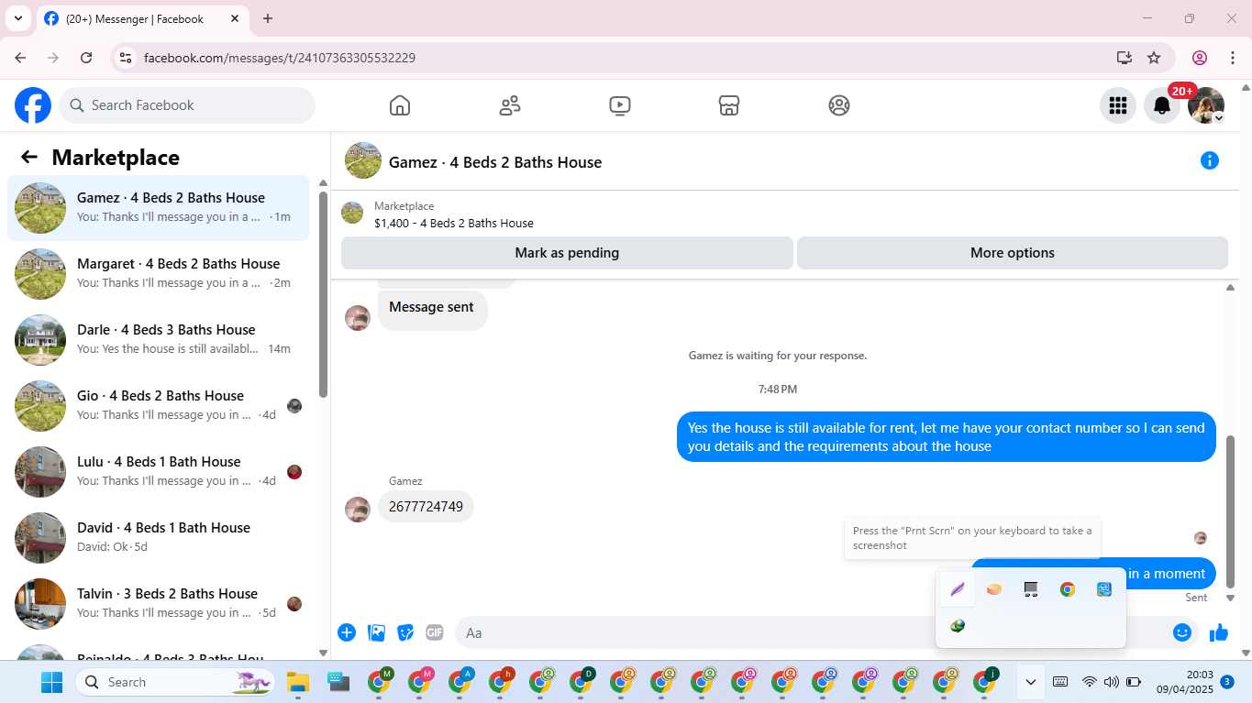Screen dimensions: 1252x703
Task: Open a new browser tab
Action: [268, 18]
